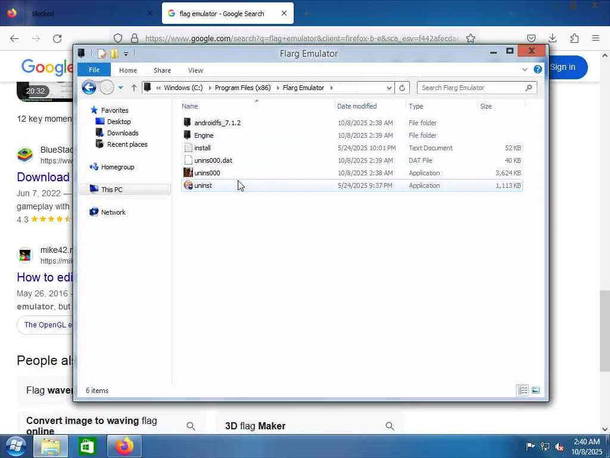The image size is (610, 458).
Task: Sort files by Size column header
Action: (x=486, y=106)
